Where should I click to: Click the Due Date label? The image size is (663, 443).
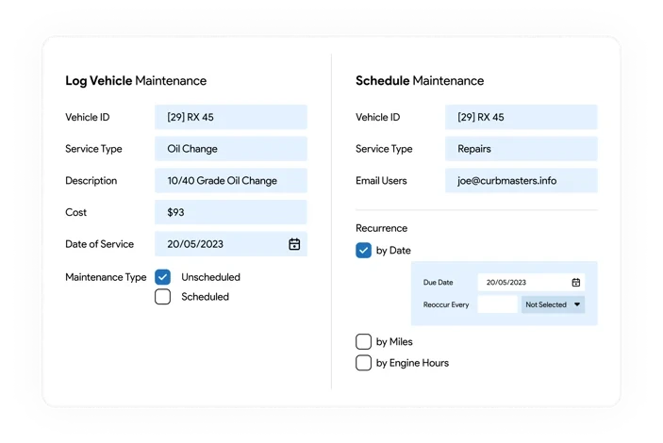[438, 283]
